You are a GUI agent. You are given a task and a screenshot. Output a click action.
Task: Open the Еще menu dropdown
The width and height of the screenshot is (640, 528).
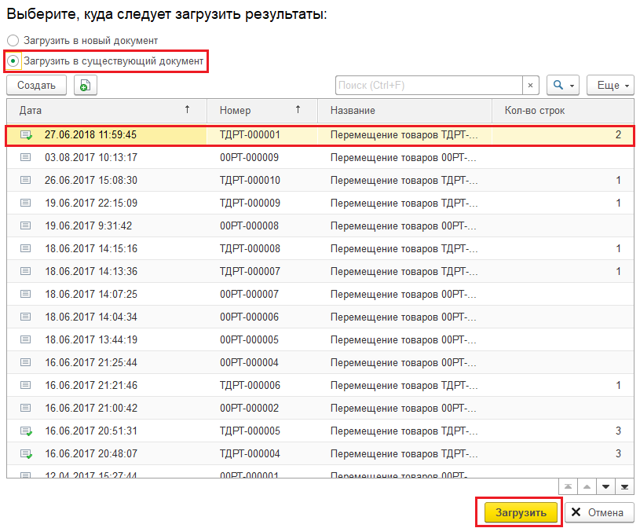point(610,86)
